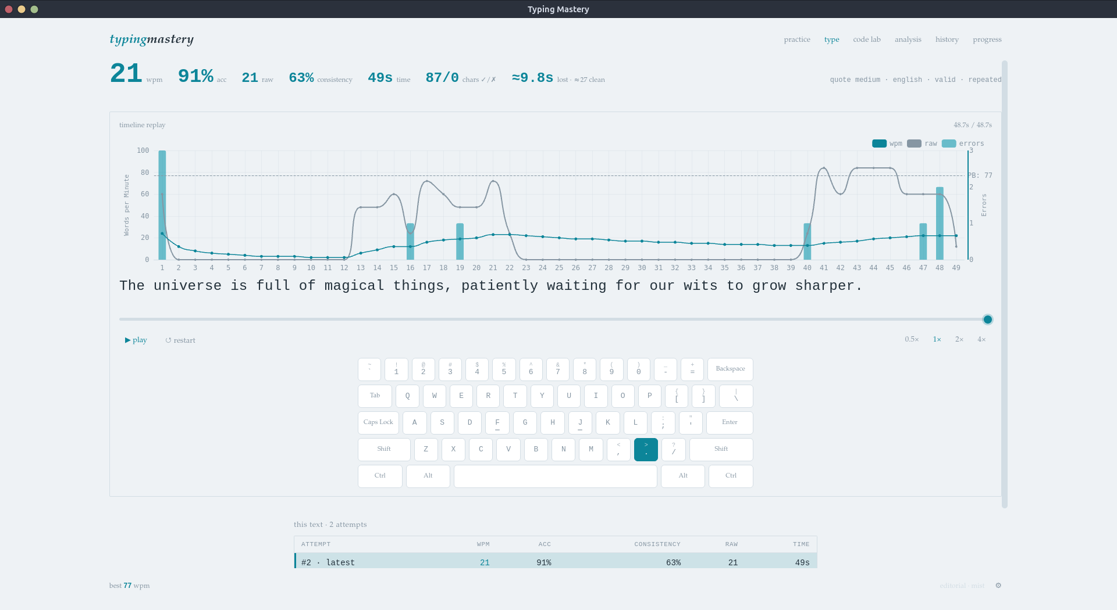This screenshot has height=610, width=1117.
Task: Restart the replay
Action: tap(180, 340)
